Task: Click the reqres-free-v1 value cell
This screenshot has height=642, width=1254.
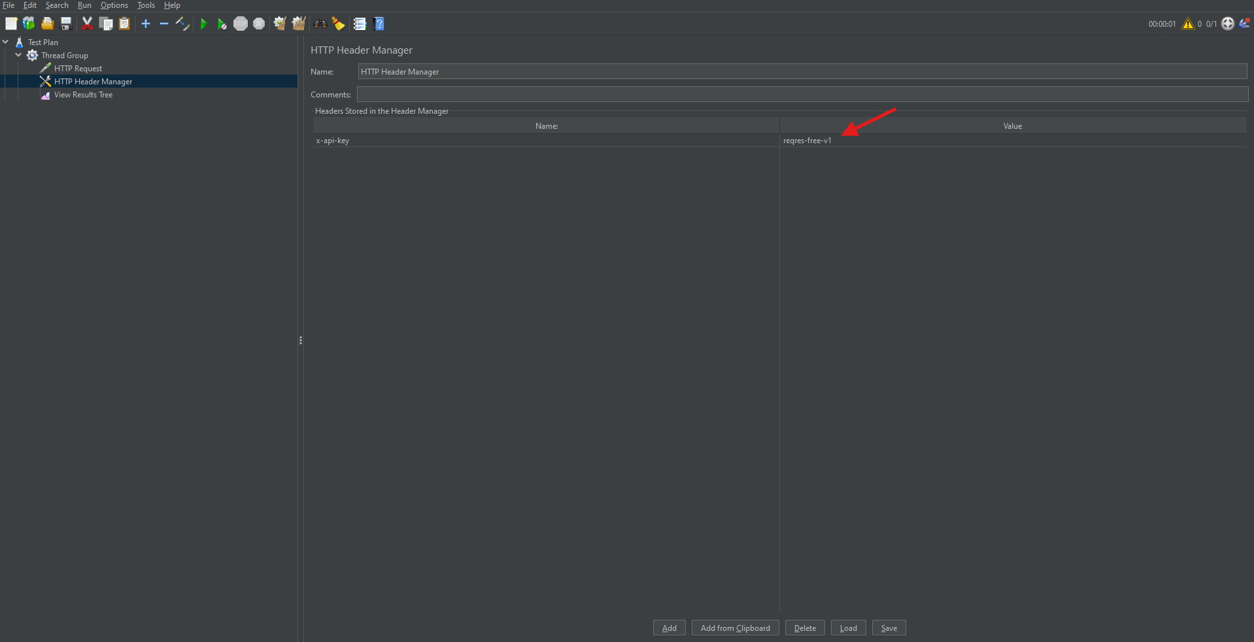Action: coord(1013,141)
